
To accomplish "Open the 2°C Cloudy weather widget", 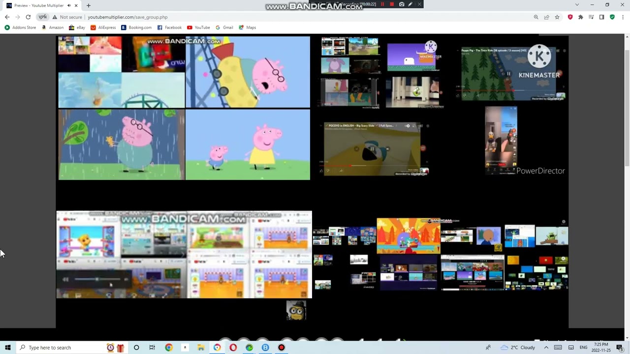I will [x=518, y=348].
